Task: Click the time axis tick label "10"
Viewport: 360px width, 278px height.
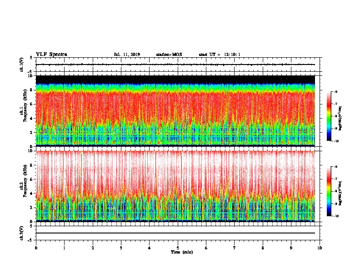Action: pyautogui.click(x=320, y=248)
